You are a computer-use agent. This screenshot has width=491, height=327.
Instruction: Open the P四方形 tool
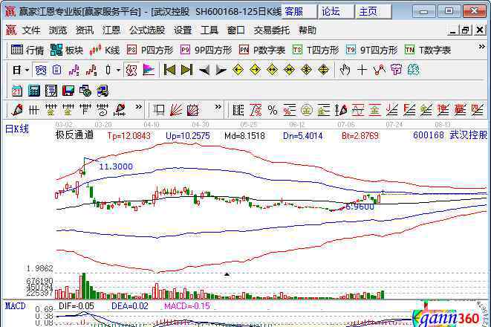150,50
